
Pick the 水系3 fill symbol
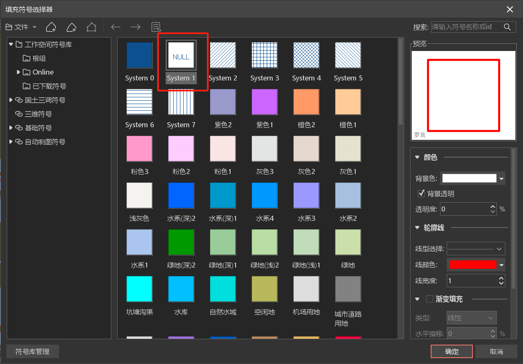coord(306,195)
